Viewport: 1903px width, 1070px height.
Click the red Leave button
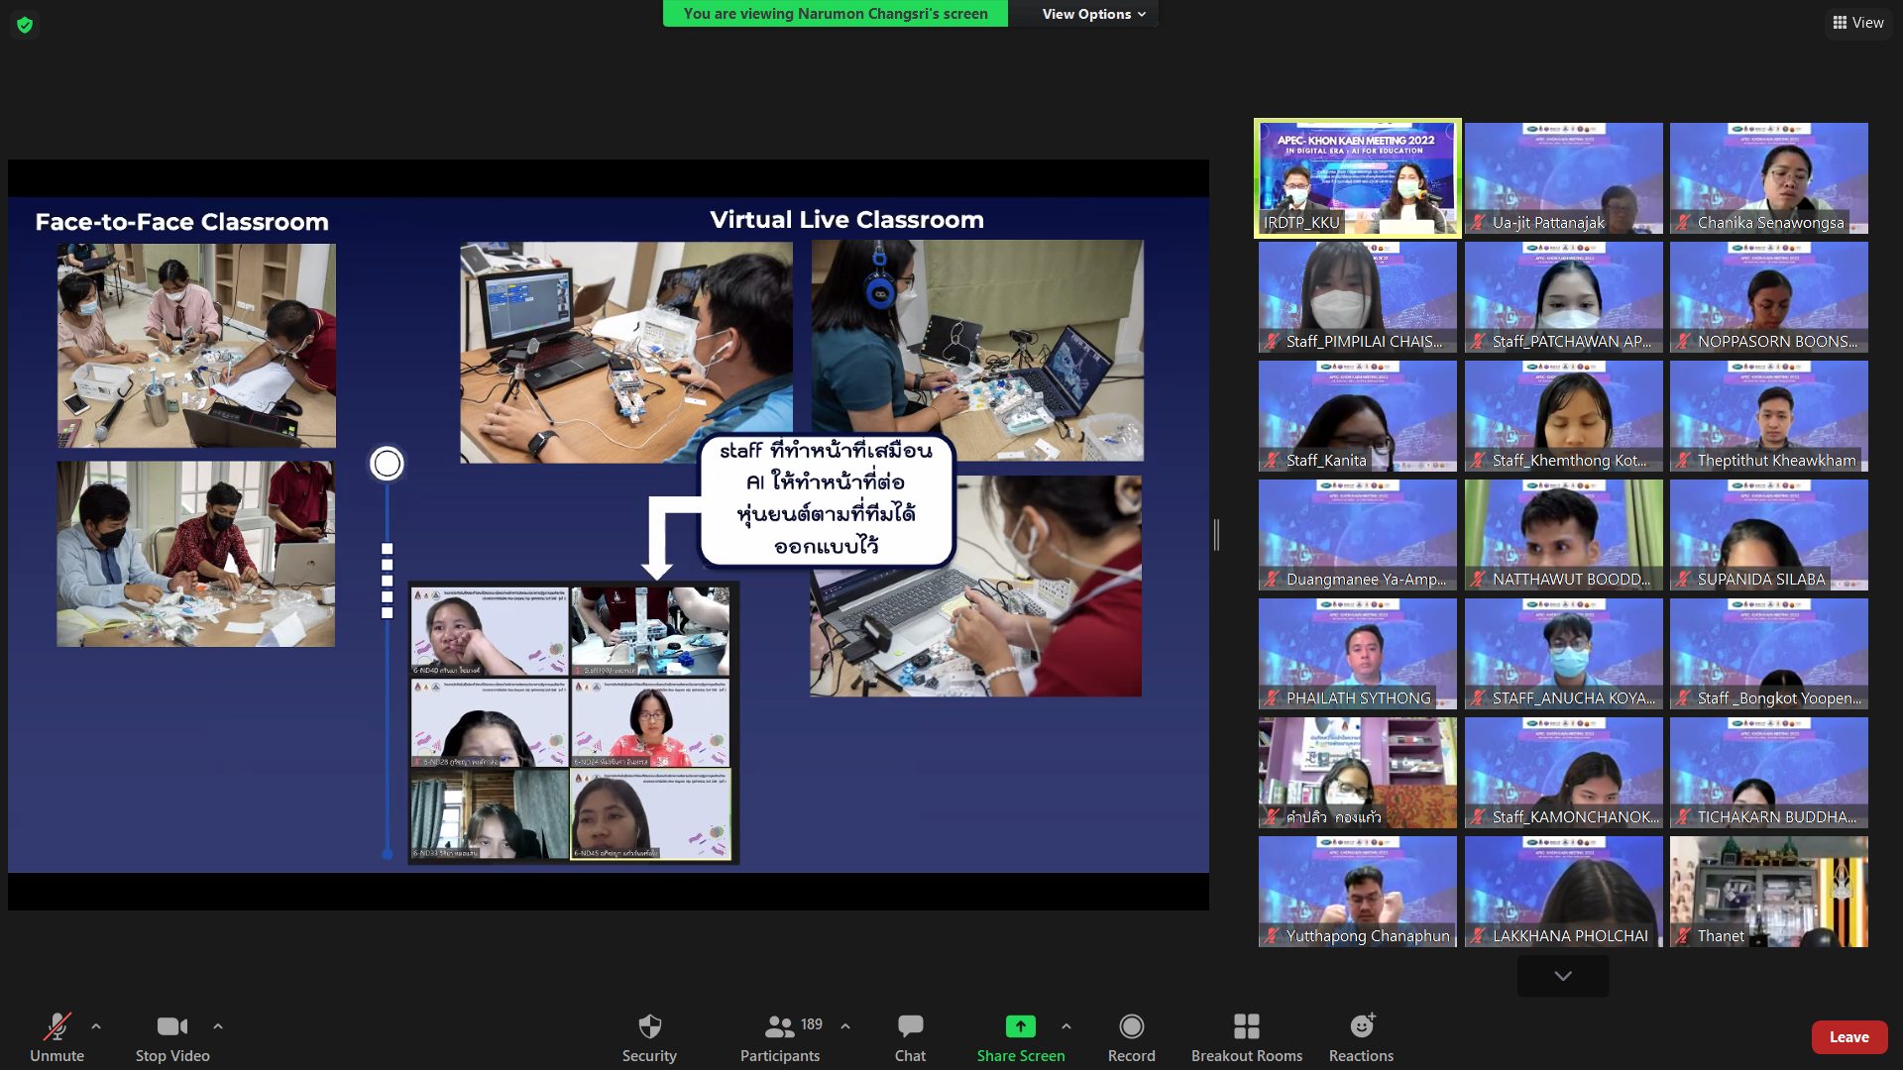coord(1848,1036)
